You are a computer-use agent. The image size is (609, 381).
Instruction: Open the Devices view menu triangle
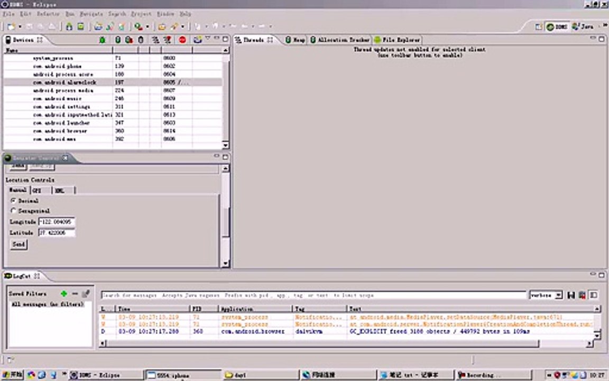[207, 38]
